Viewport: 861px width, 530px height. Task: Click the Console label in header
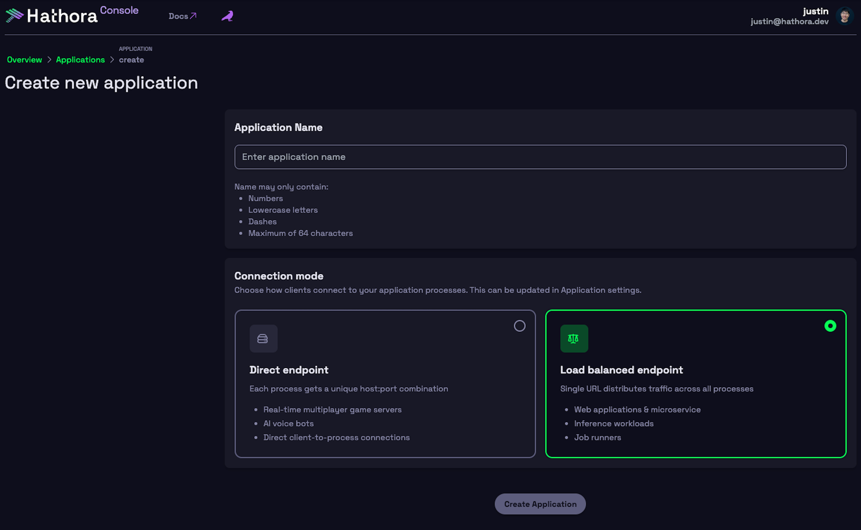pyautogui.click(x=119, y=10)
